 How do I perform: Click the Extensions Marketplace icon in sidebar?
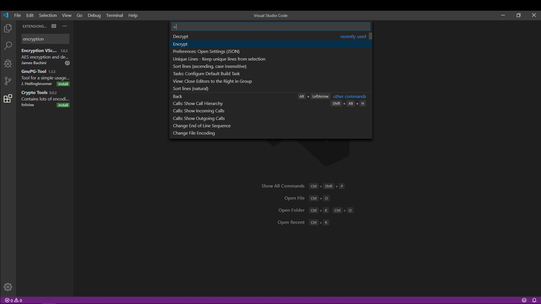pyautogui.click(x=8, y=98)
